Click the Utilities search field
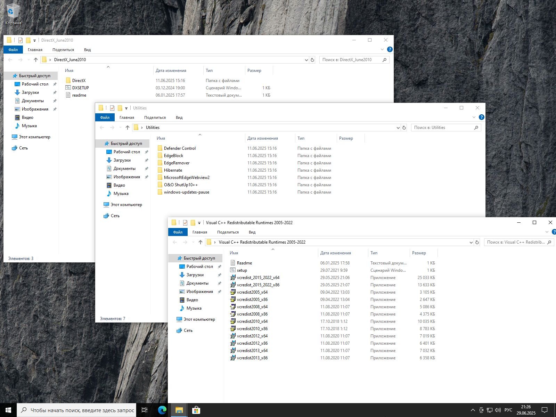The image size is (556, 417). tap(446, 128)
